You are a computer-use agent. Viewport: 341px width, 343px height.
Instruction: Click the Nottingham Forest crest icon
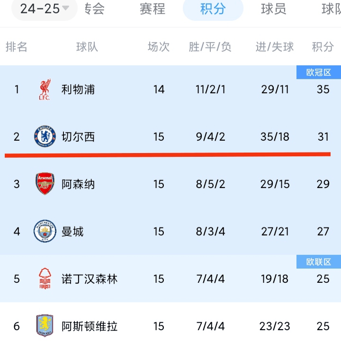point(45,279)
